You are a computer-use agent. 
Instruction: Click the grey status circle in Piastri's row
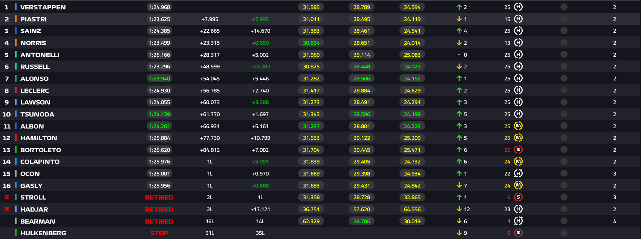pyautogui.click(x=564, y=19)
